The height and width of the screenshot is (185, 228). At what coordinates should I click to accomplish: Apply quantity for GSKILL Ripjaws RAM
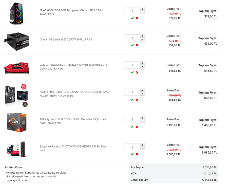pos(132,72)
